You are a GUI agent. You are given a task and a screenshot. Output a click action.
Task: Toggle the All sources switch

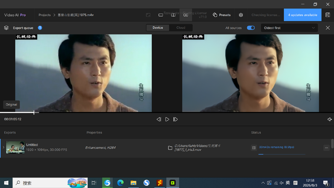tap(251, 28)
